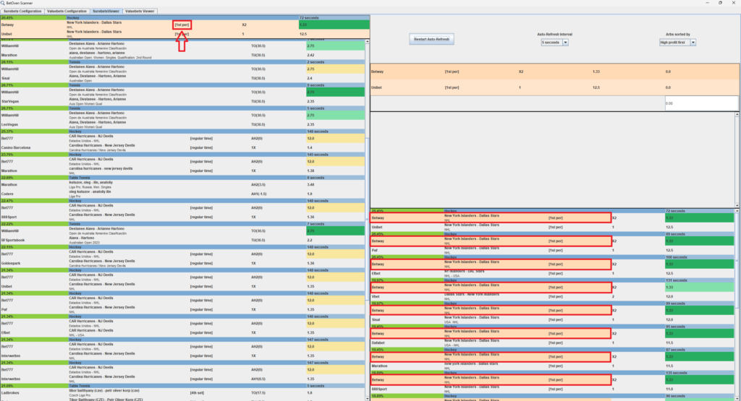Click the 1.4 odds in Casino Barcelona row

[x=310, y=147]
